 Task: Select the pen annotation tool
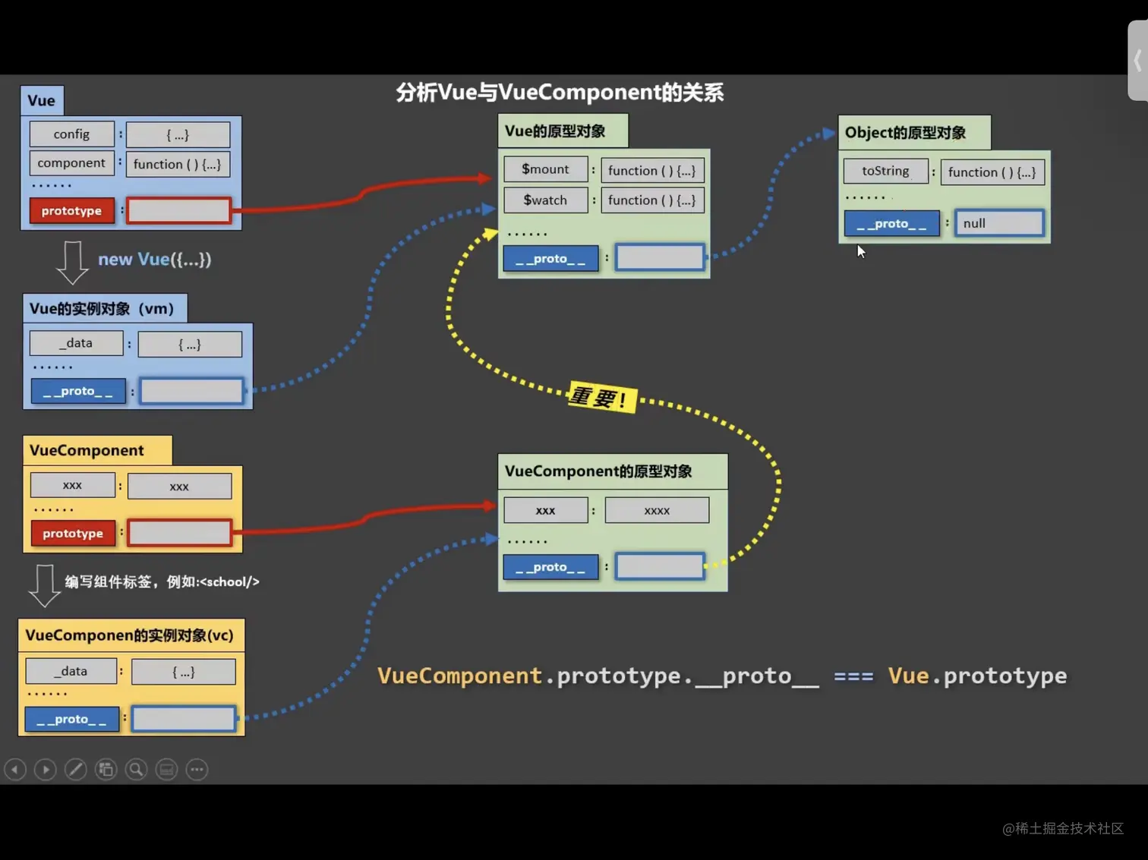(75, 769)
